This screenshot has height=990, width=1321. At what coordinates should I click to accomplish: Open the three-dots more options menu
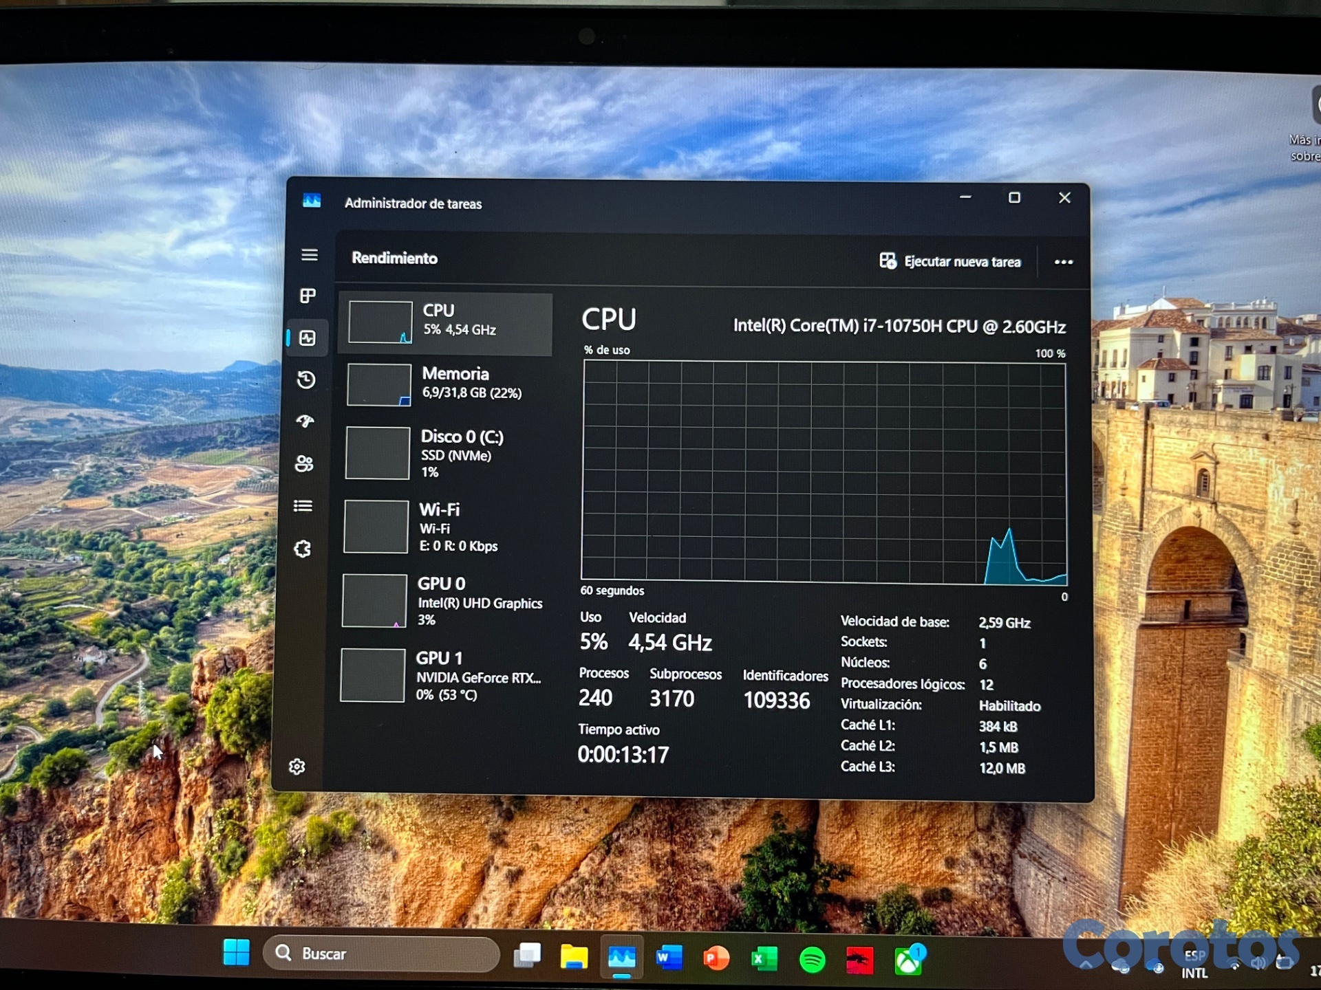coord(1063,262)
